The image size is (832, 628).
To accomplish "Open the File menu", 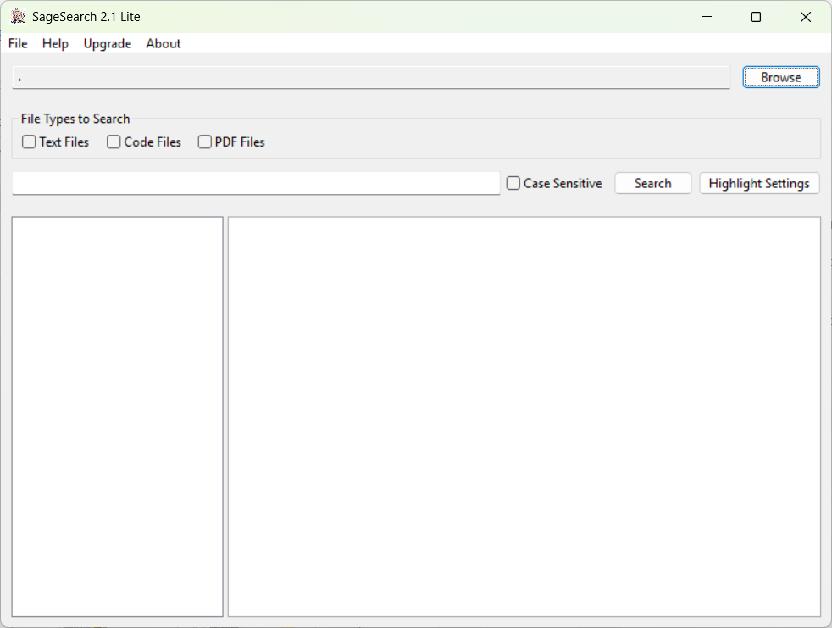I will (x=18, y=43).
